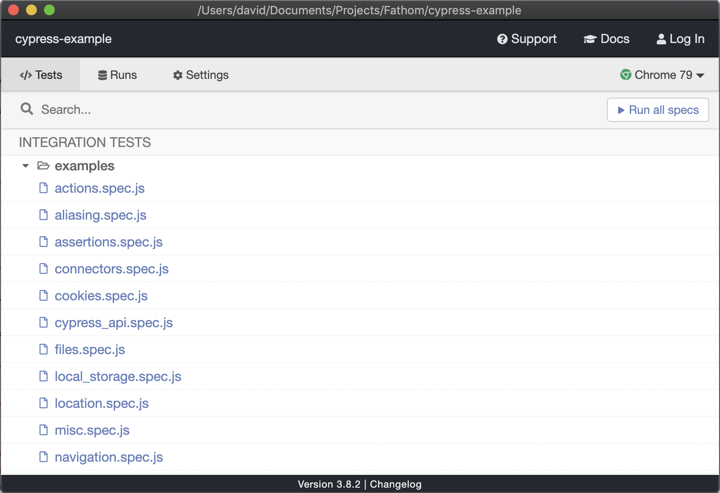Open assertions.spec.js test file
Viewport: 720px width, 493px height.
coord(109,242)
